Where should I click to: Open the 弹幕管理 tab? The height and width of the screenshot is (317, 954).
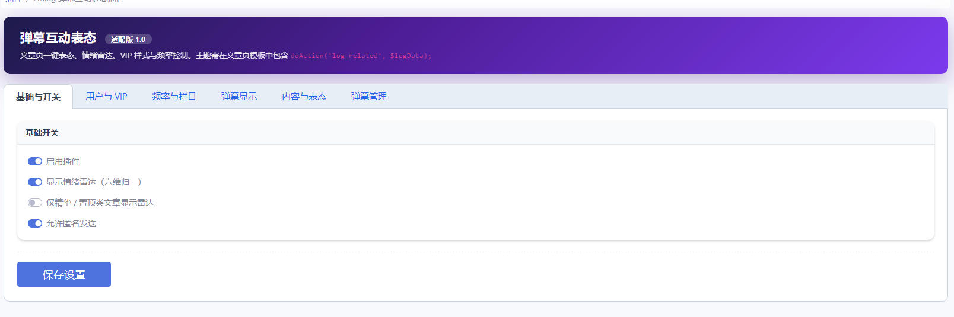point(369,97)
